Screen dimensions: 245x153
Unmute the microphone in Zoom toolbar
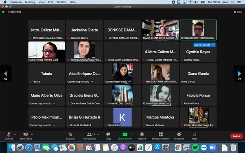[9, 136]
